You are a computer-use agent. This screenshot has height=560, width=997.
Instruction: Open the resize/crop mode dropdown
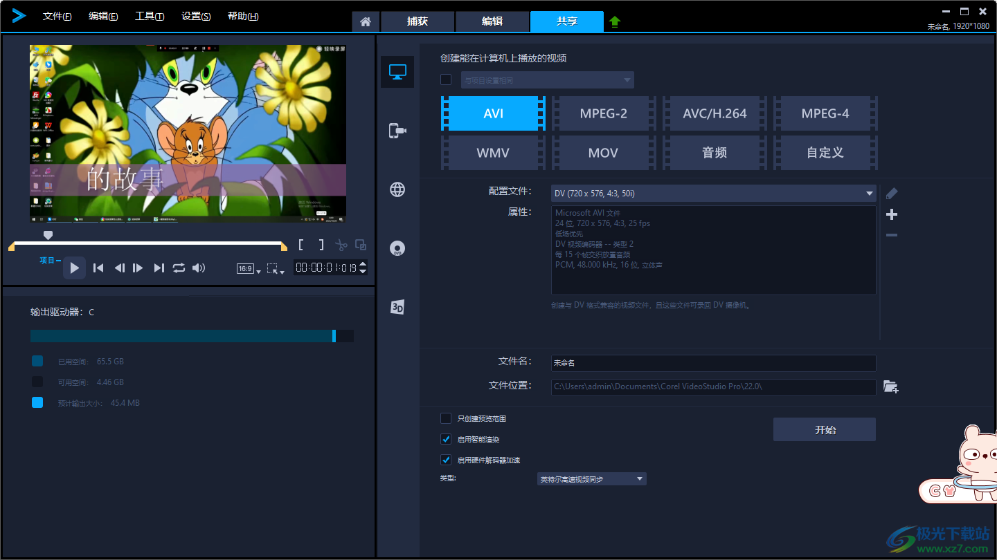pos(276,269)
